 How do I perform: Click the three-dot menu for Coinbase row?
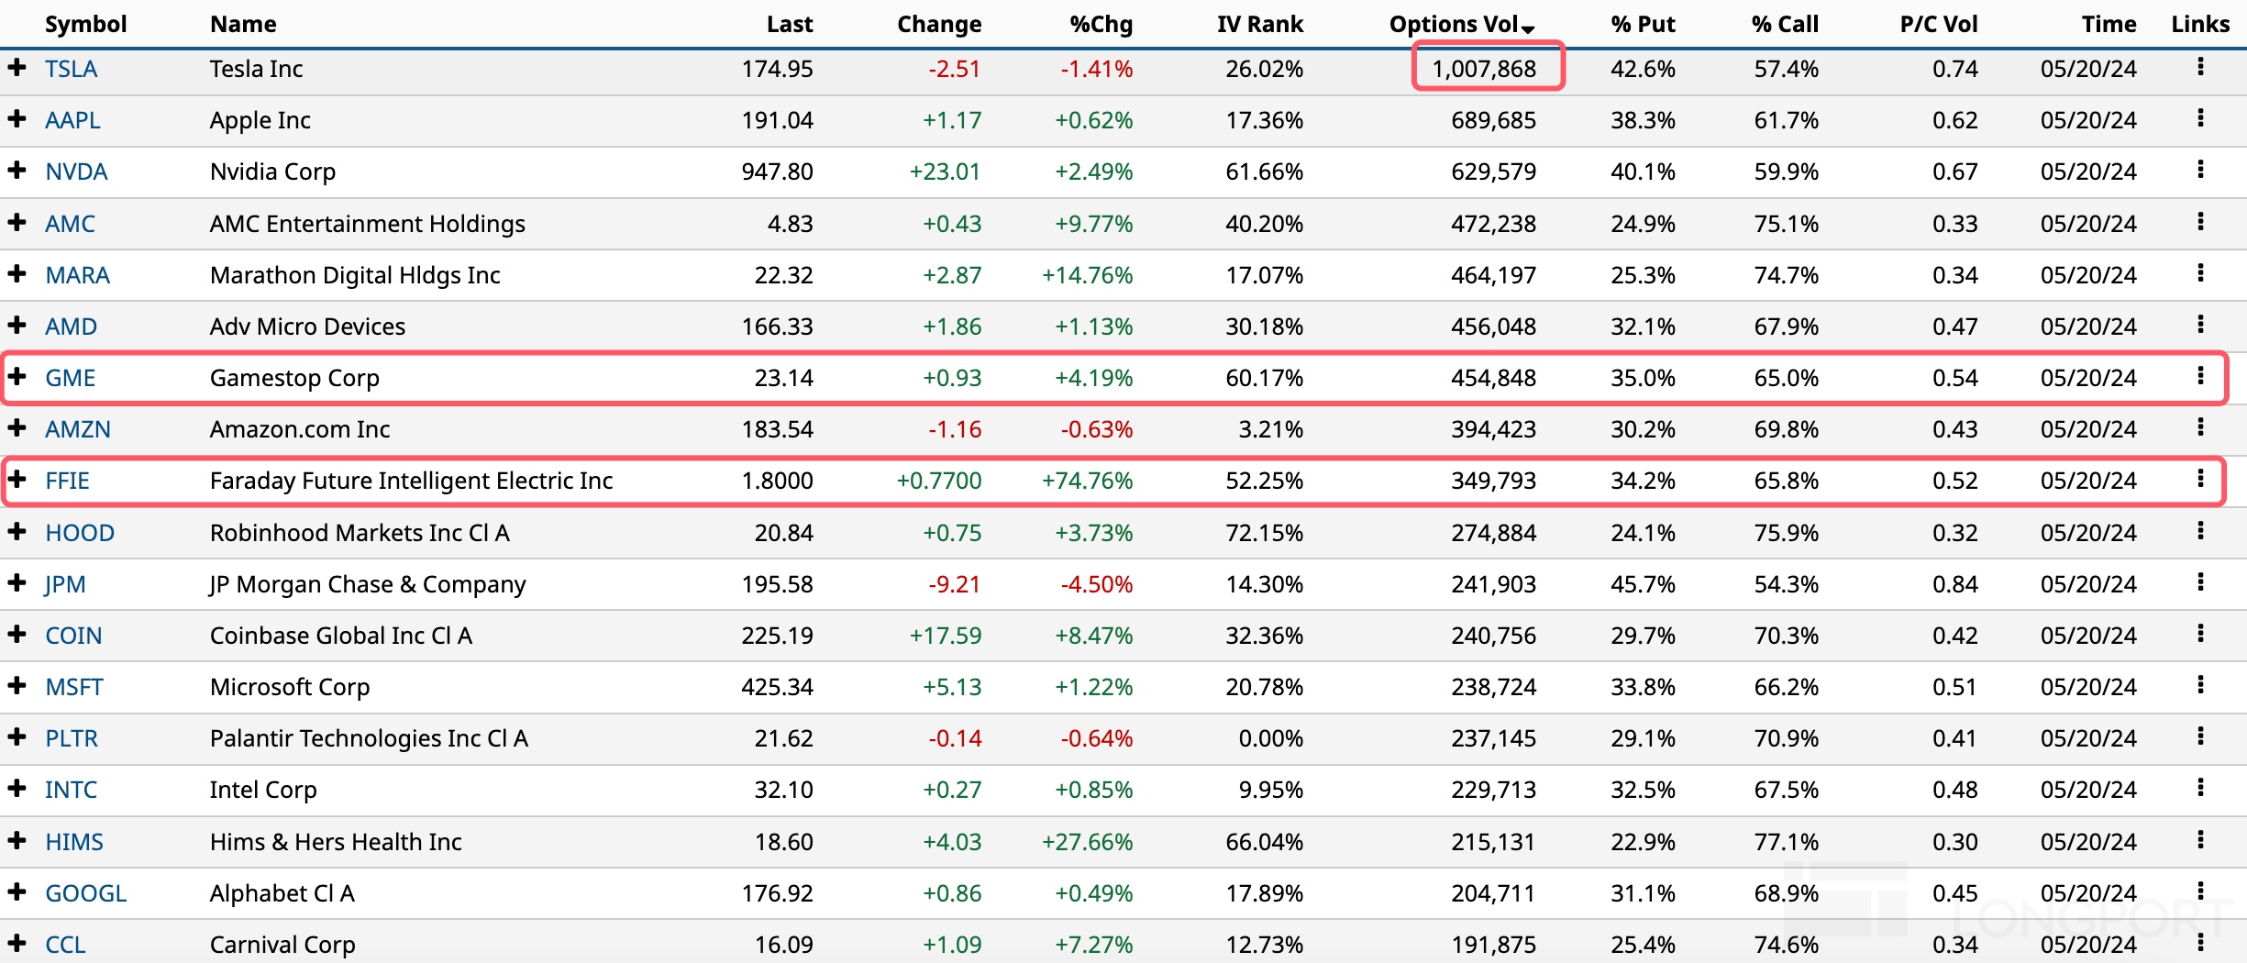pos(2199,634)
